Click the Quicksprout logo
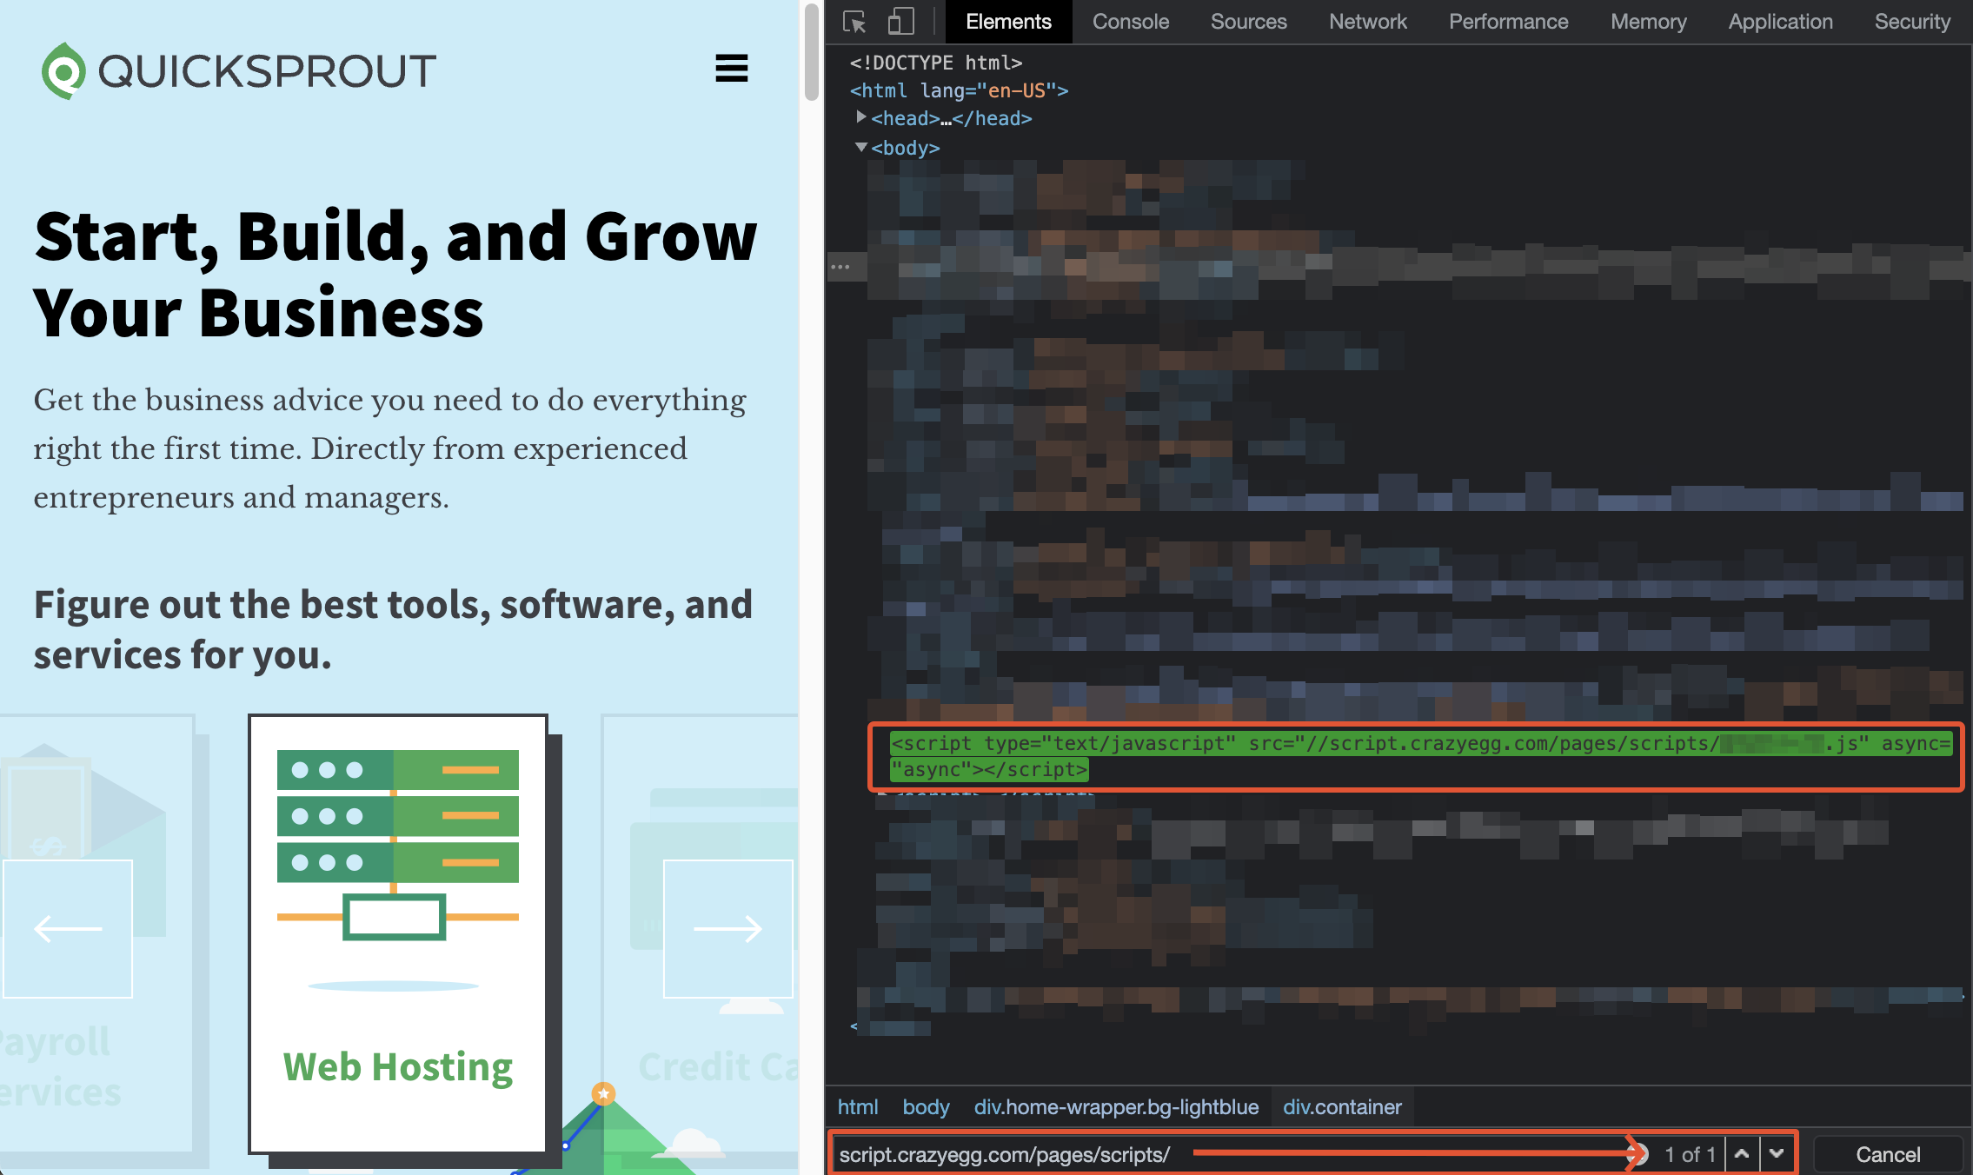Image resolution: width=1973 pixels, height=1175 pixels. pyautogui.click(x=239, y=70)
